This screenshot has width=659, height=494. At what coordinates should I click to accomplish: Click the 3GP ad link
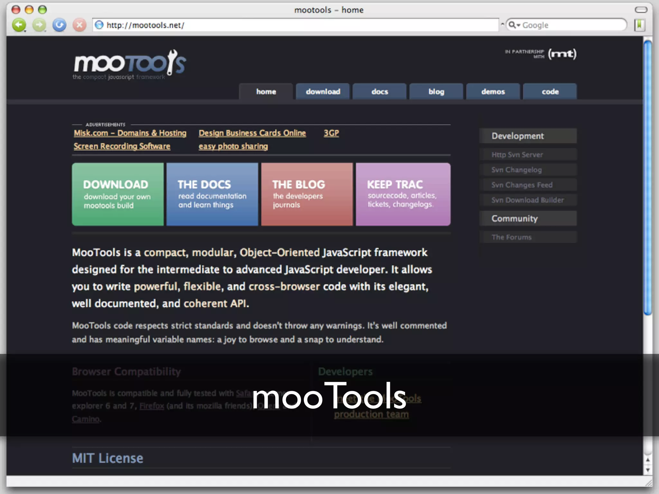click(331, 133)
